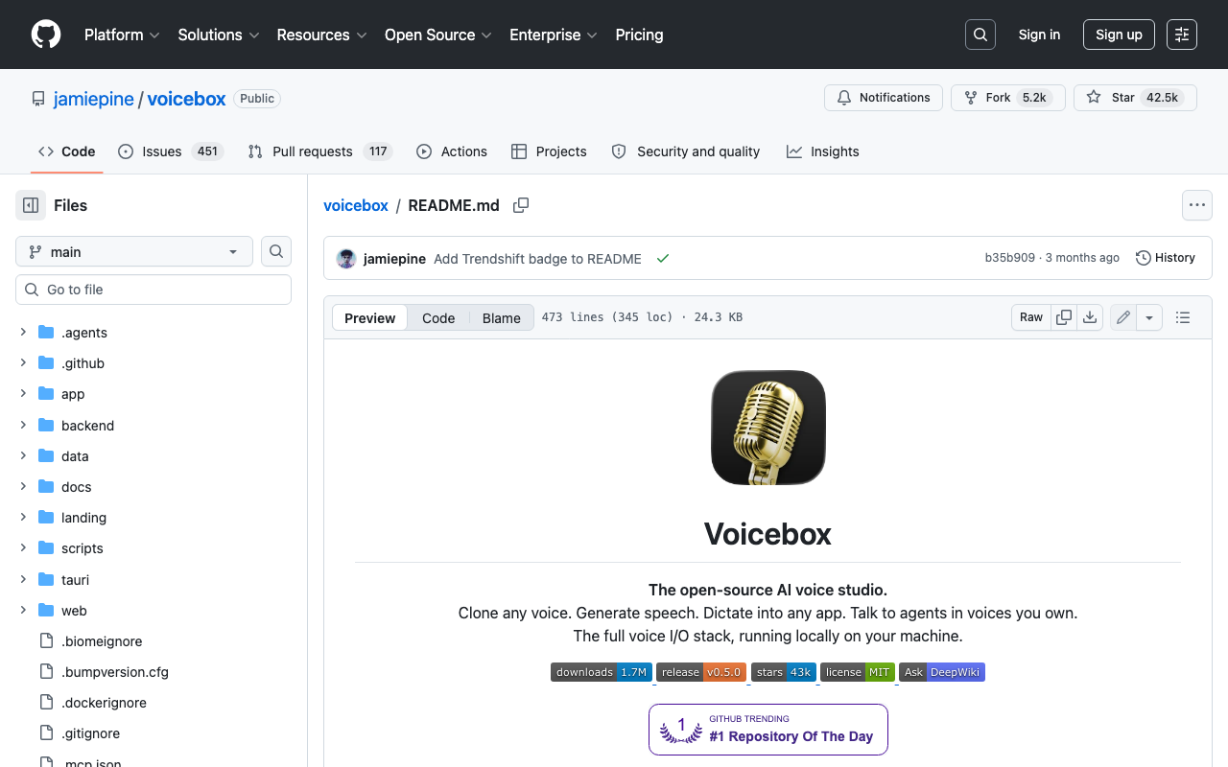This screenshot has height=767, width=1228.
Task: Collapse the file tree side panel
Action: [31, 205]
